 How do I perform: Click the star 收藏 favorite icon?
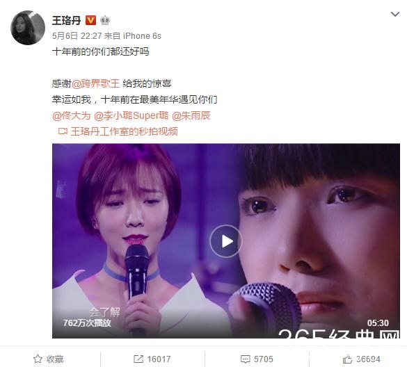[38, 359]
